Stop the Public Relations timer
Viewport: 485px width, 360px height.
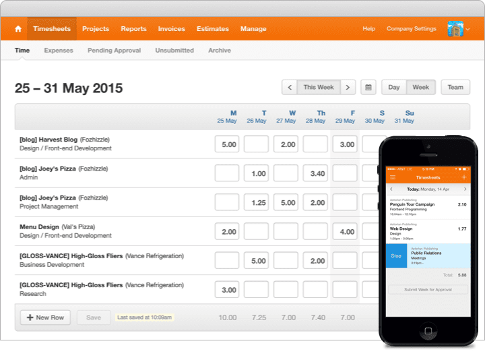pyautogui.click(x=396, y=256)
